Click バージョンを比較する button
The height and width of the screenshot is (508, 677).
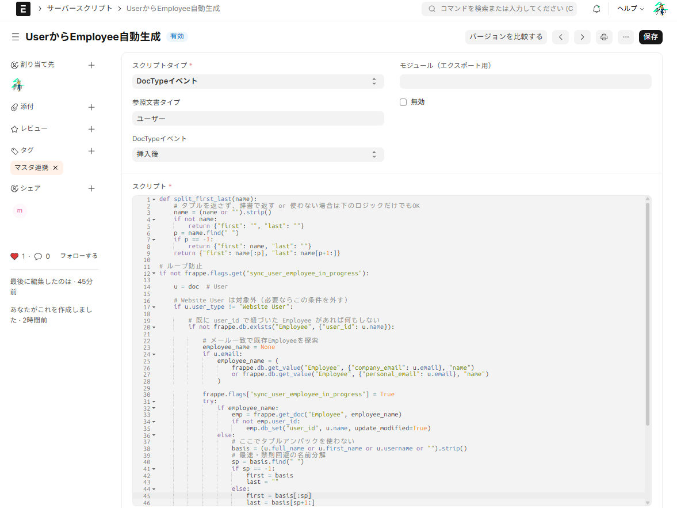(506, 37)
